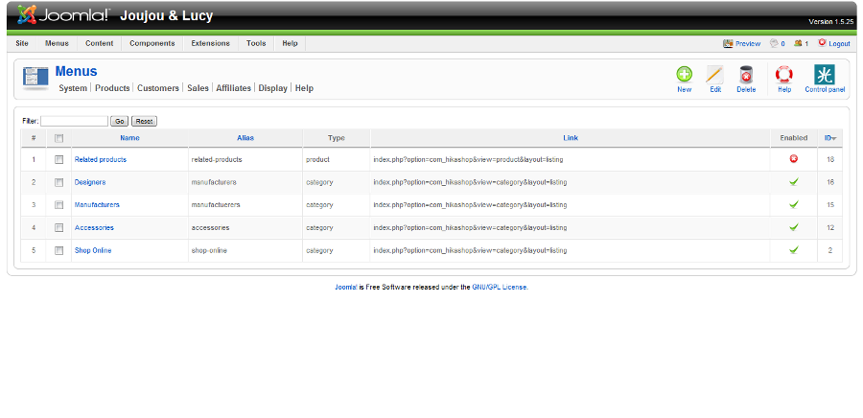Sort the table by Alias column
The width and height of the screenshot is (863, 418).
click(245, 138)
